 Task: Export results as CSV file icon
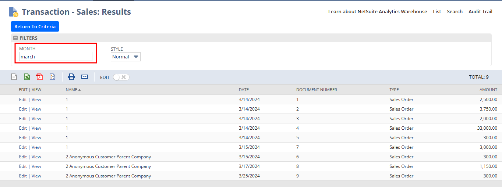coord(14,77)
